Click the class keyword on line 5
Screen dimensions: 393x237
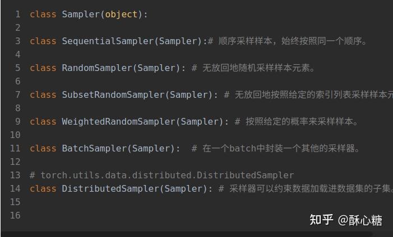pos(43,68)
